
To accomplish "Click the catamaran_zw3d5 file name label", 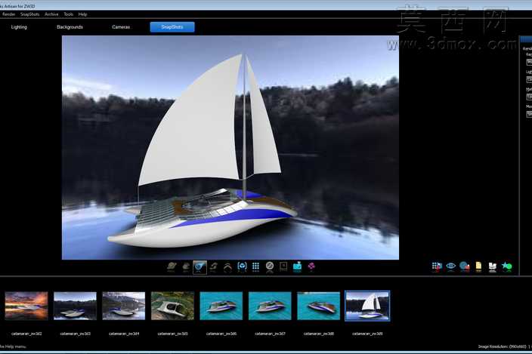I will click(172, 334).
